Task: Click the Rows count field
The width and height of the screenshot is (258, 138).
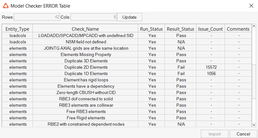Action: [x=37, y=17]
